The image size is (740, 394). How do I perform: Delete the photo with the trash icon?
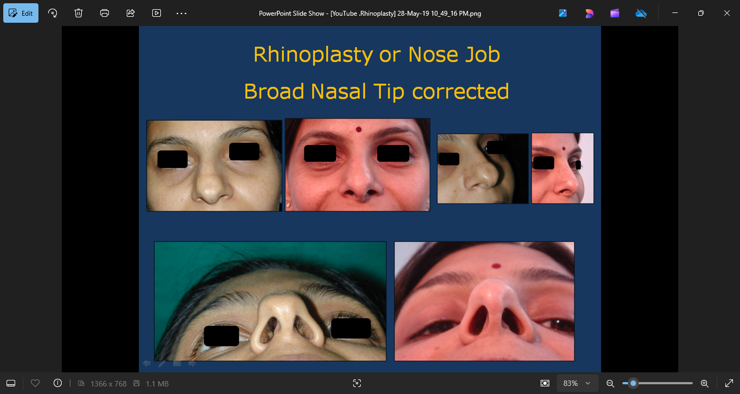79,13
